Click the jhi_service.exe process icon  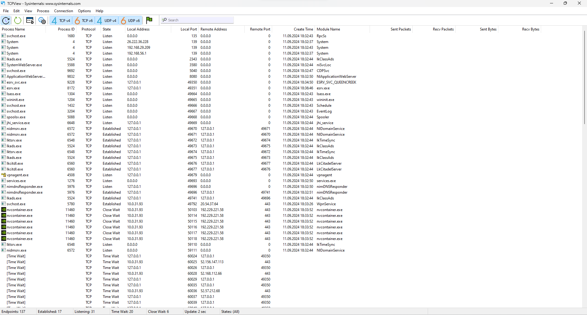[x=4, y=123]
